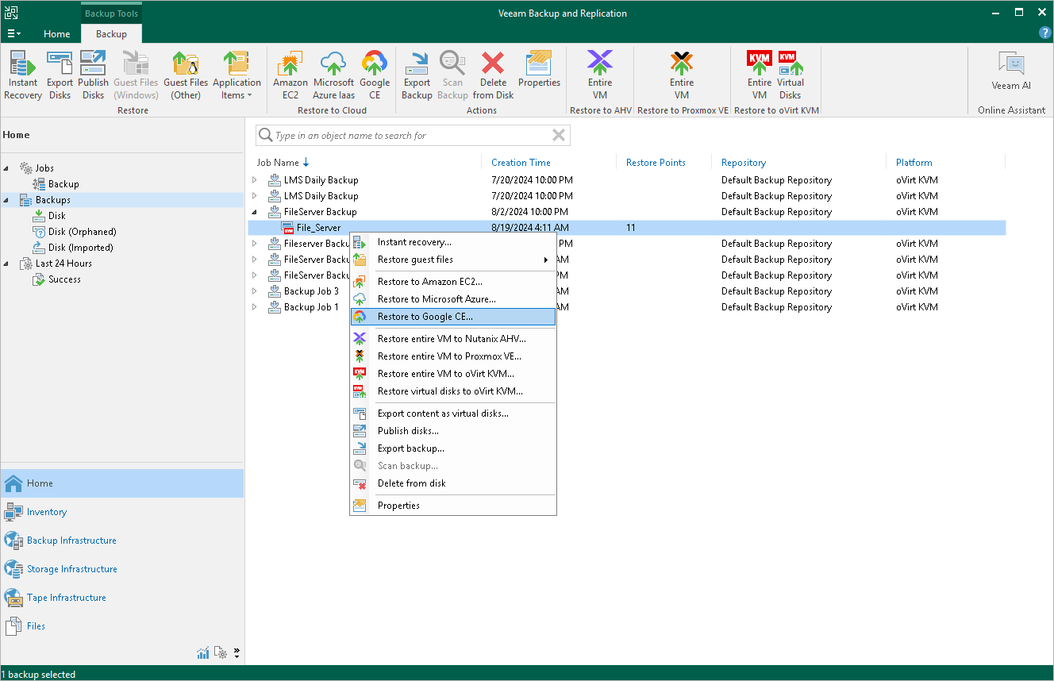Select Virtual Disks in the ribbon
The width and height of the screenshot is (1054, 681).
click(x=790, y=75)
